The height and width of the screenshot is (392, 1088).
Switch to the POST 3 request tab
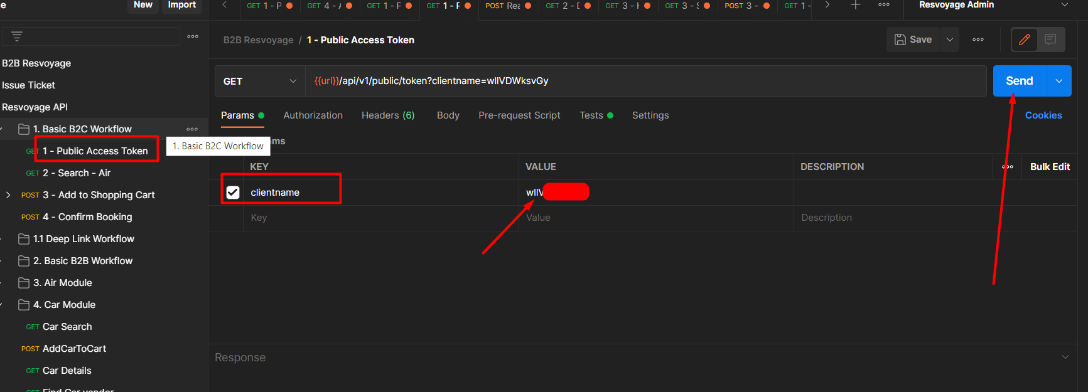click(x=746, y=6)
